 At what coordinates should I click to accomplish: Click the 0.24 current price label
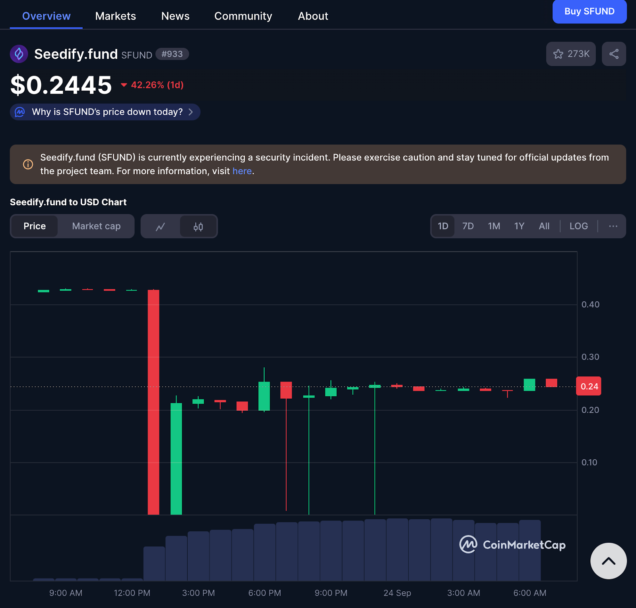click(589, 386)
